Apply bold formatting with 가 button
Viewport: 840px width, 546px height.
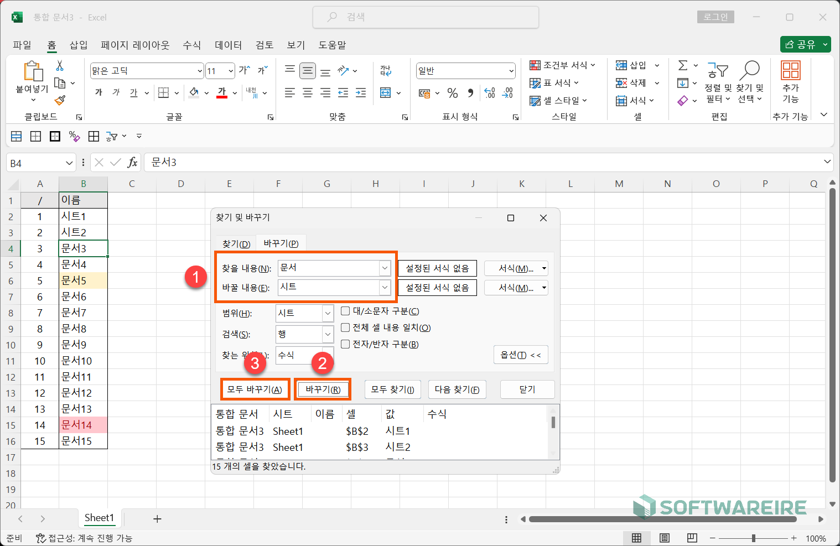98,92
